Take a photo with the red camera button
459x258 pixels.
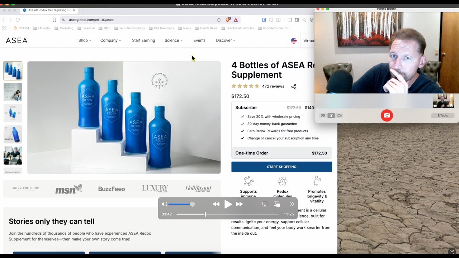tap(387, 115)
